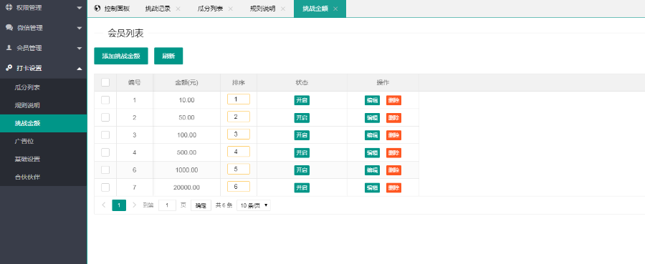The height and width of the screenshot is (264, 645).
Task: Close the 瓜分列表 tab
Action: 230,9
